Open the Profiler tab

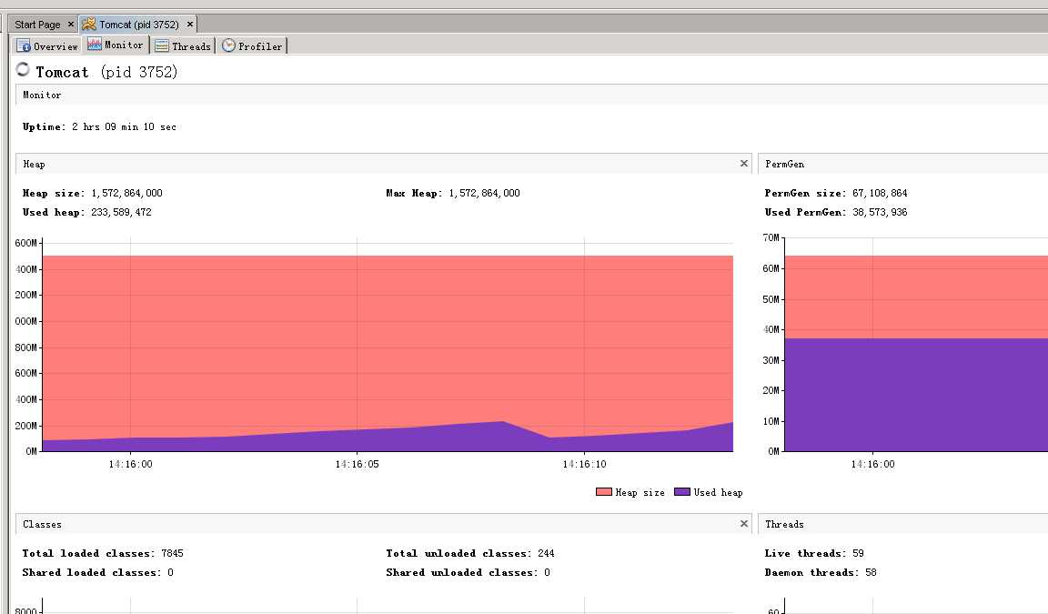(253, 46)
